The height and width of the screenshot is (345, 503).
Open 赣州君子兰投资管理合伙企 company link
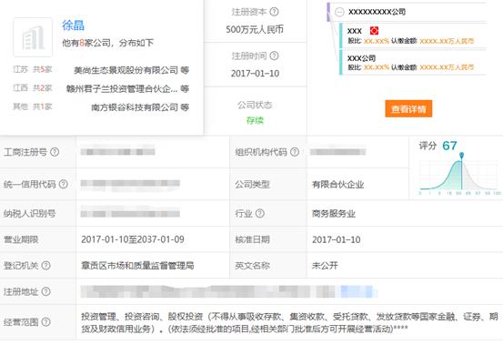point(122,88)
